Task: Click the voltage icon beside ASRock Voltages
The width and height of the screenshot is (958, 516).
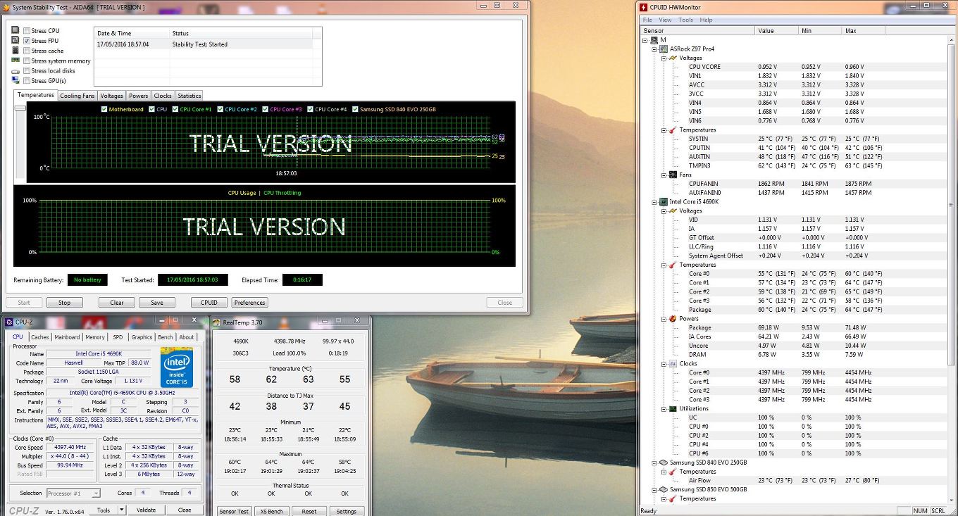Action: (673, 58)
